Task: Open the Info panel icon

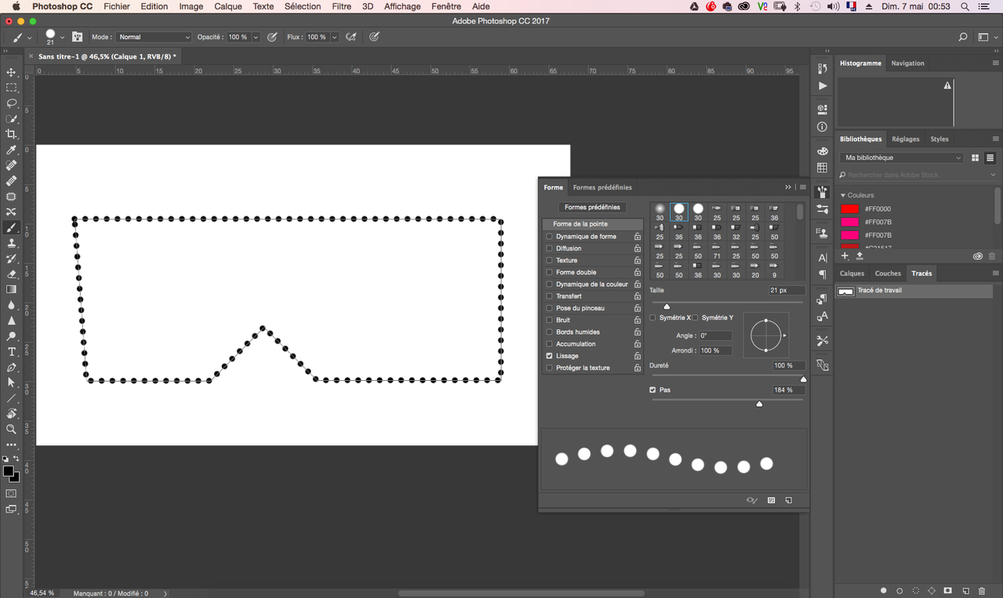Action: [x=822, y=127]
